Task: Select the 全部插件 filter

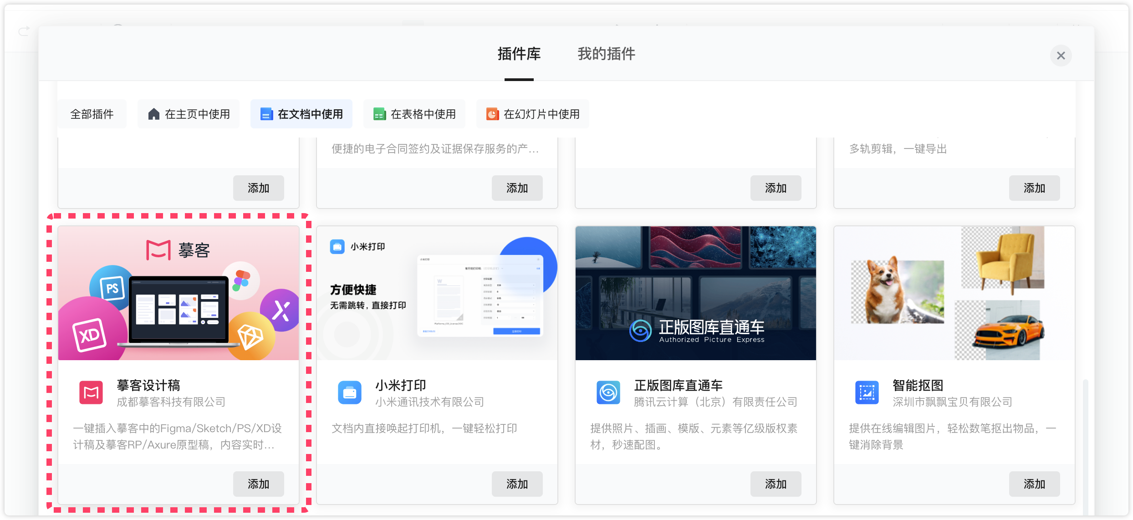Action: pos(92,114)
